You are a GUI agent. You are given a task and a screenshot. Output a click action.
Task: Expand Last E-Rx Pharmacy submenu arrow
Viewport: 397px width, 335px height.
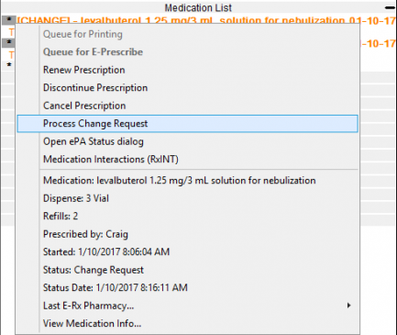(x=348, y=306)
